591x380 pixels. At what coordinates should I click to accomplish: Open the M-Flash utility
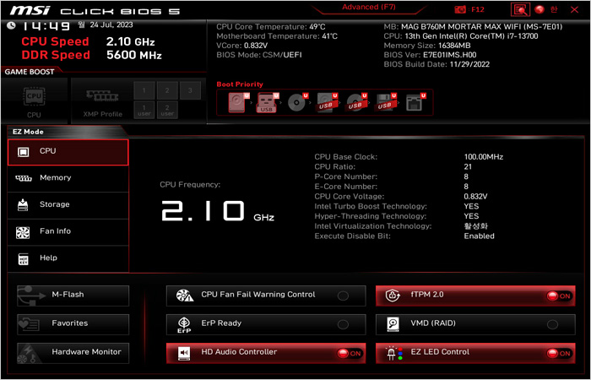[x=73, y=296]
